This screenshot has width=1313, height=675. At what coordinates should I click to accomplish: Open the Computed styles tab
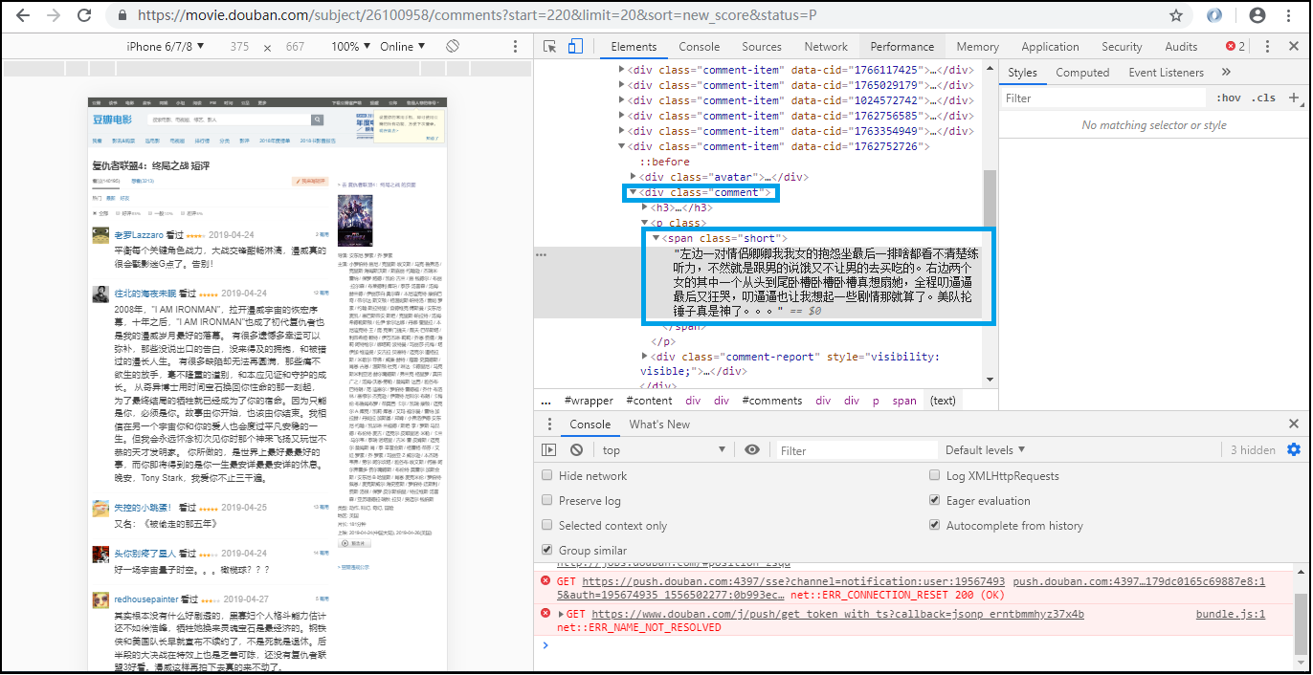tap(1082, 72)
